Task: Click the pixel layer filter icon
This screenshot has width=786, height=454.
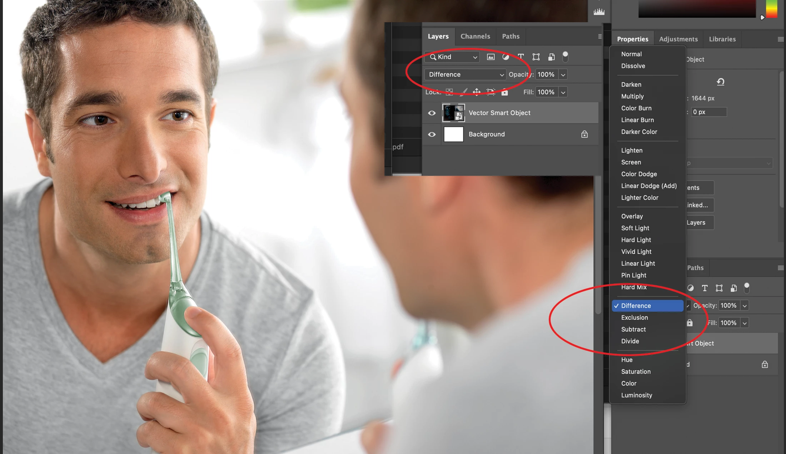Action: pos(491,57)
